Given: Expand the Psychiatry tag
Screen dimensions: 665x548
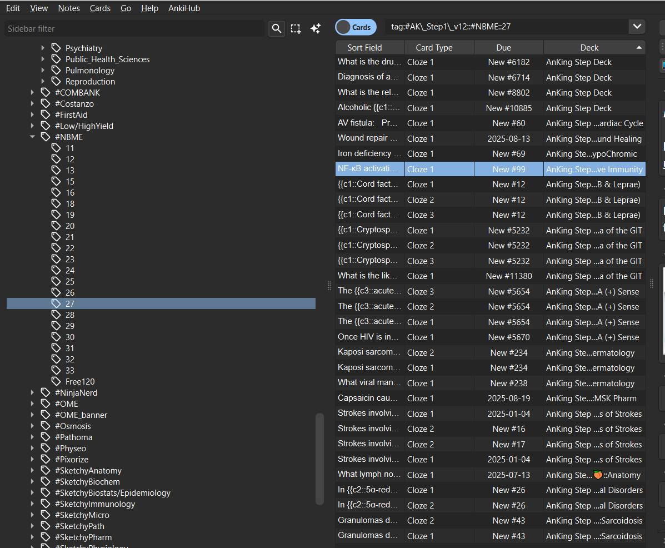Looking at the screenshot, I should [43, 48].
